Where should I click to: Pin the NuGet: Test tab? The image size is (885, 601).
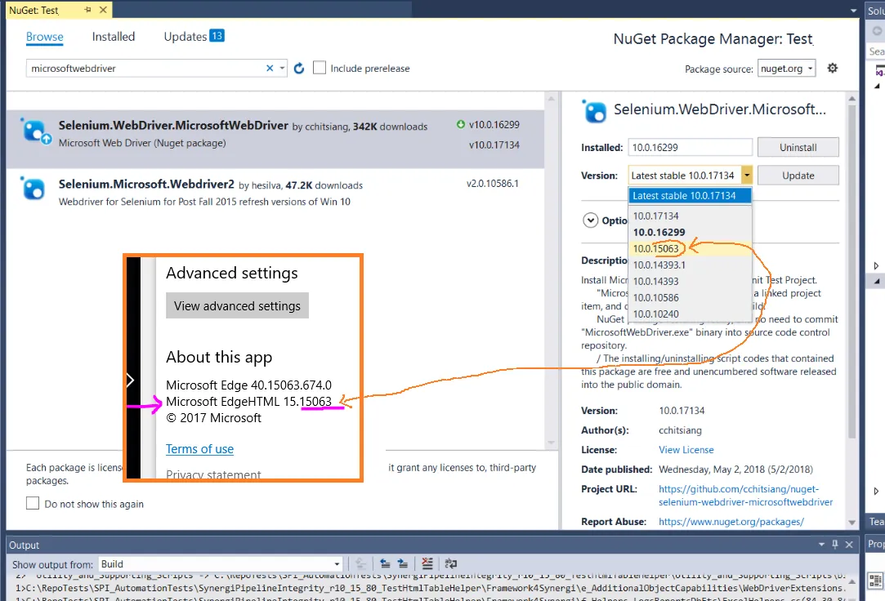[x=87, y=10]
